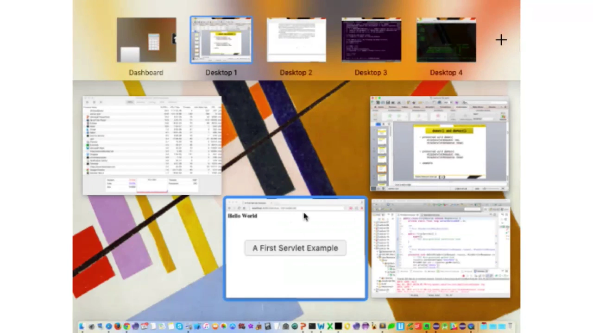
Task: Switch to Desktop 1
Action: coord(221,40)
